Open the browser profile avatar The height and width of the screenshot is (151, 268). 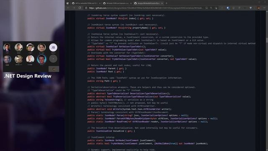click(x=259, y=8)
